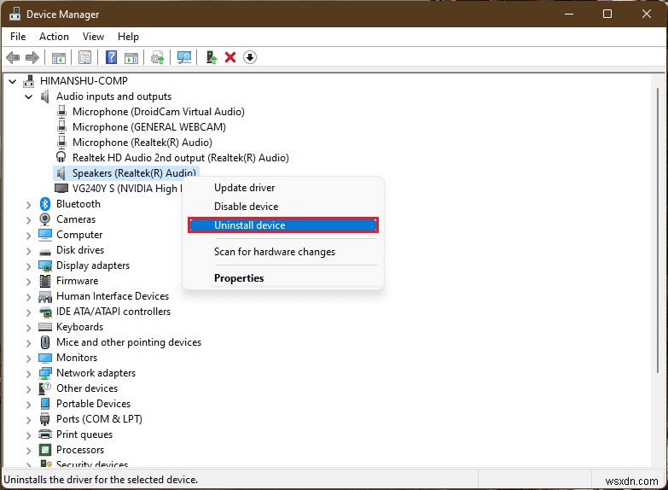Expand the Ports (COM & LPT) chevron
668x490 pixels.
pyautogui.click(x=28, y=420)
